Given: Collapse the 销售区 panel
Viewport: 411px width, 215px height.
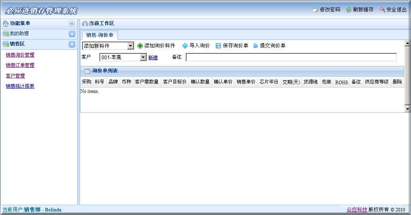Looking at the screenshot, I should 72,44.
